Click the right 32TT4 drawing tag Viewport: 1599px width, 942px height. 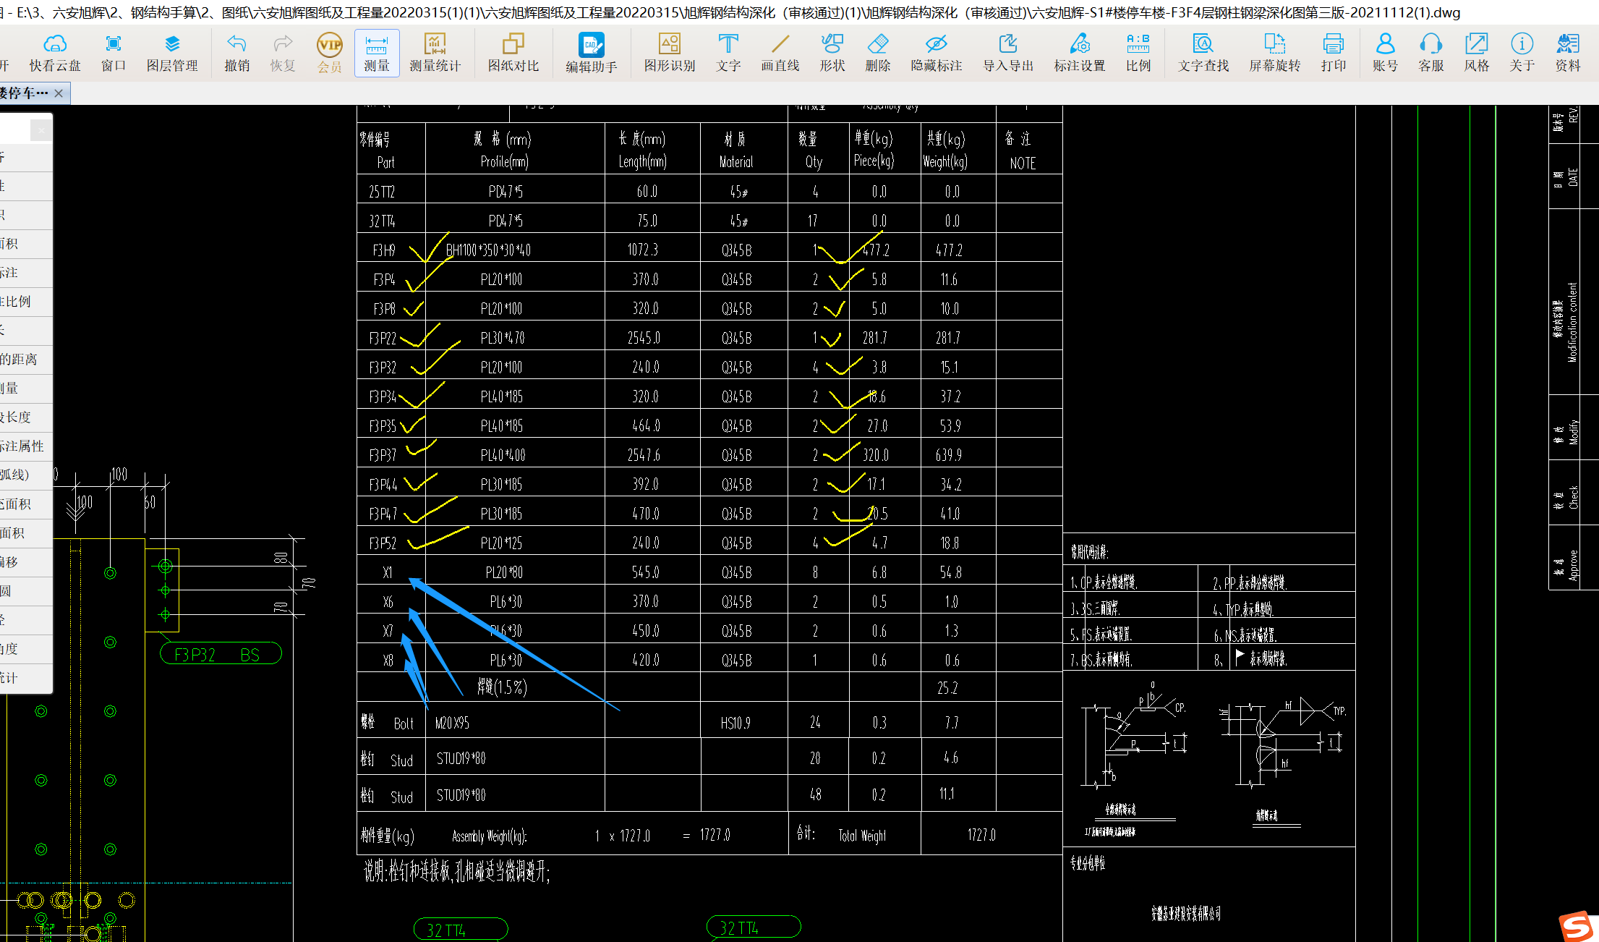(754, 928)
